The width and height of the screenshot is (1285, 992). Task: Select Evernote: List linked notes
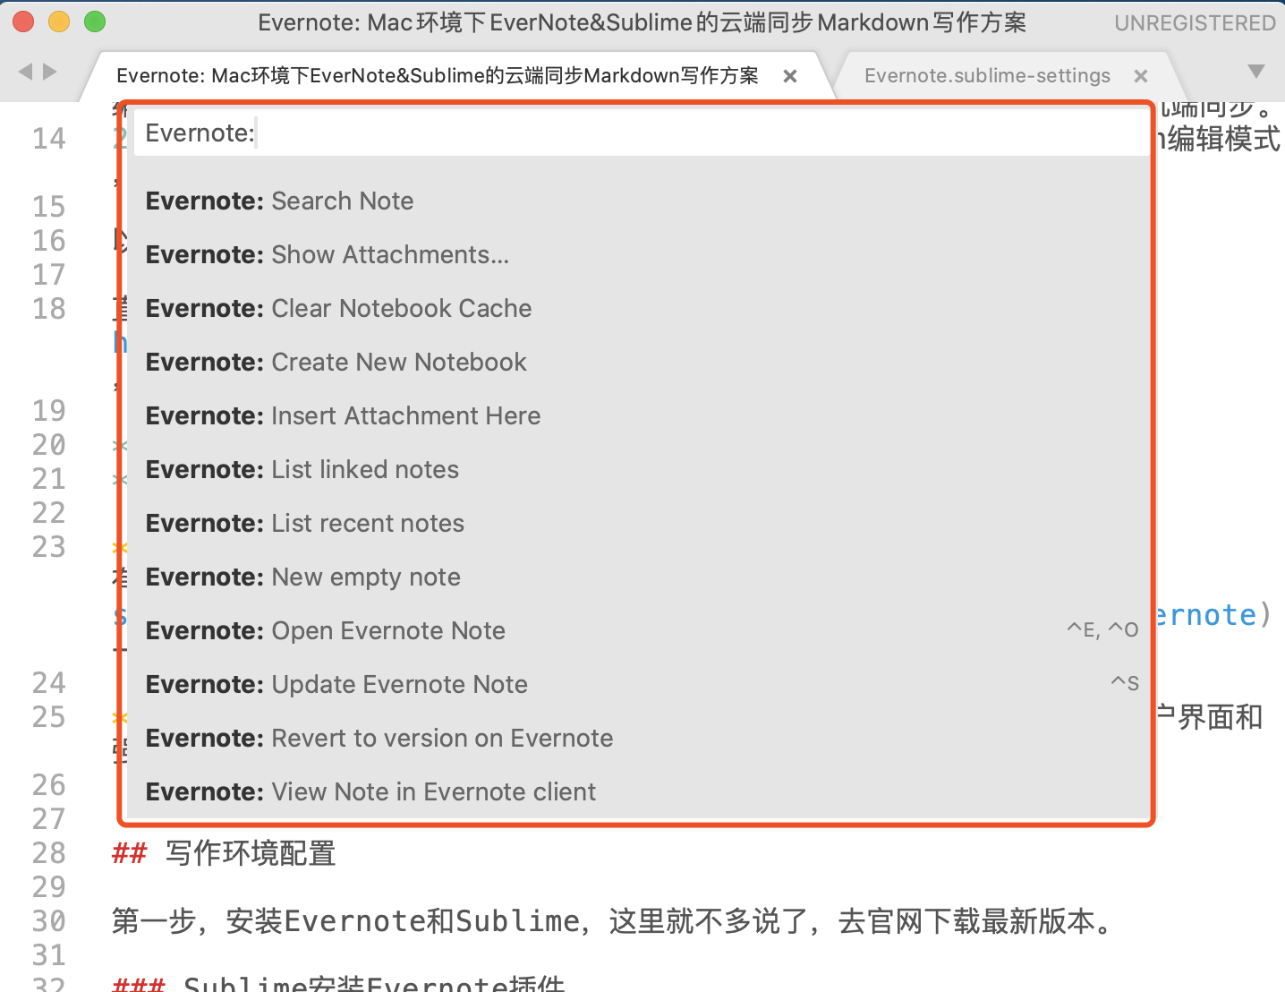pos(637,469)
